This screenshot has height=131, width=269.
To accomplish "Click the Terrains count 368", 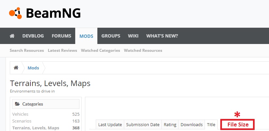I will coord(76,128).
